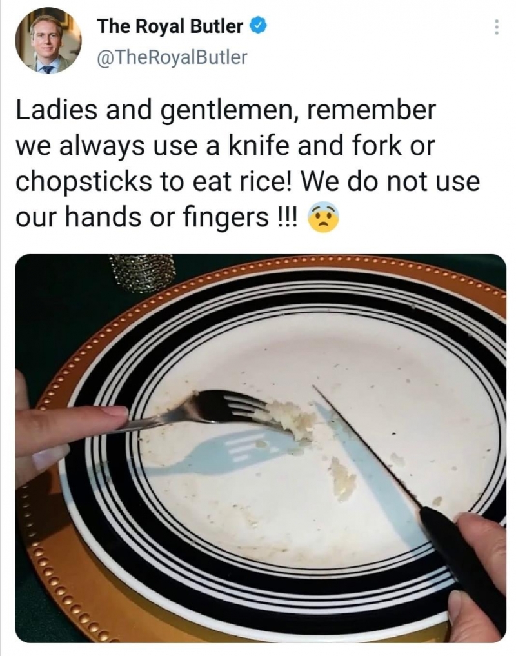The height and width of the screenshot is (656, 516).
Task: Open the three-dot more options menu
Action: [x=496, y=27]
